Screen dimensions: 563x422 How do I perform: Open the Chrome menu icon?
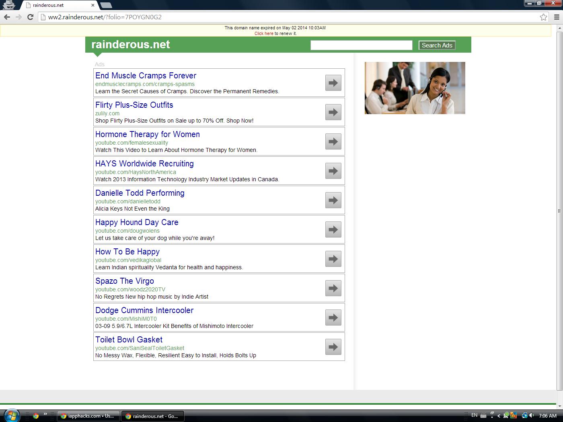coord(557,17)
